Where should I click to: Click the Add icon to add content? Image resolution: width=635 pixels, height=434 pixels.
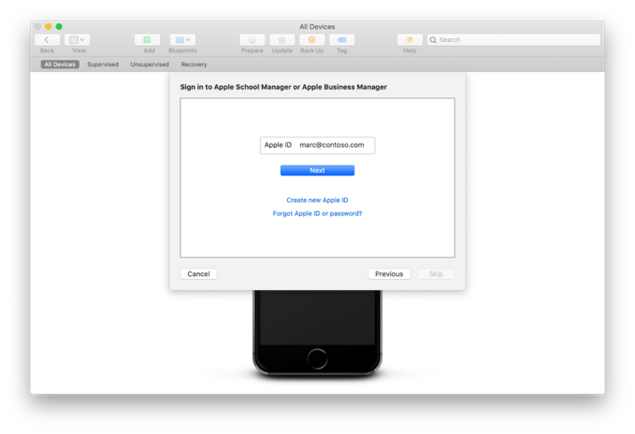point(148,39)
